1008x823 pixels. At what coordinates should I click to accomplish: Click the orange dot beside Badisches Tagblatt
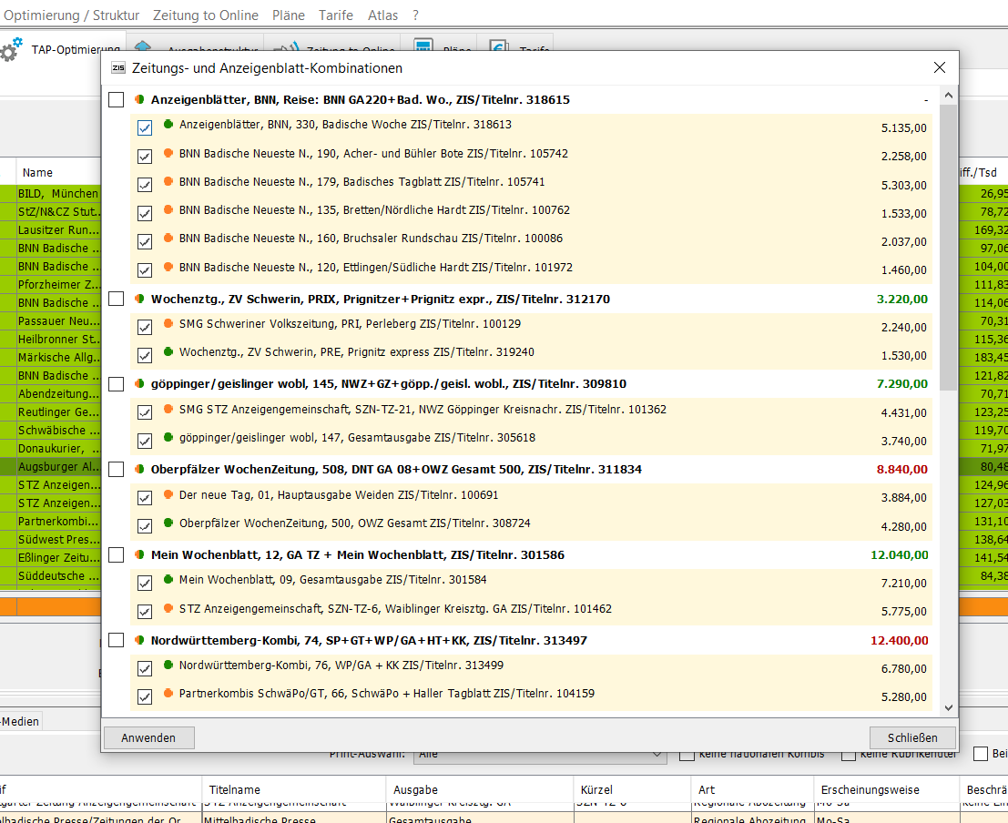(x=168, y=181)
